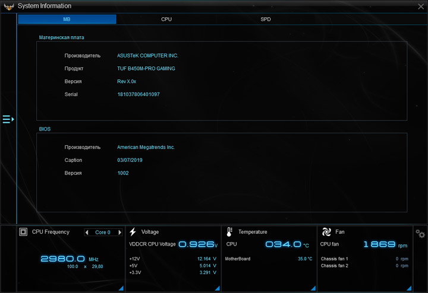Select product name TUF B450M-PRO GAMING
The image size is (428, 293).
tap(146, 68)
